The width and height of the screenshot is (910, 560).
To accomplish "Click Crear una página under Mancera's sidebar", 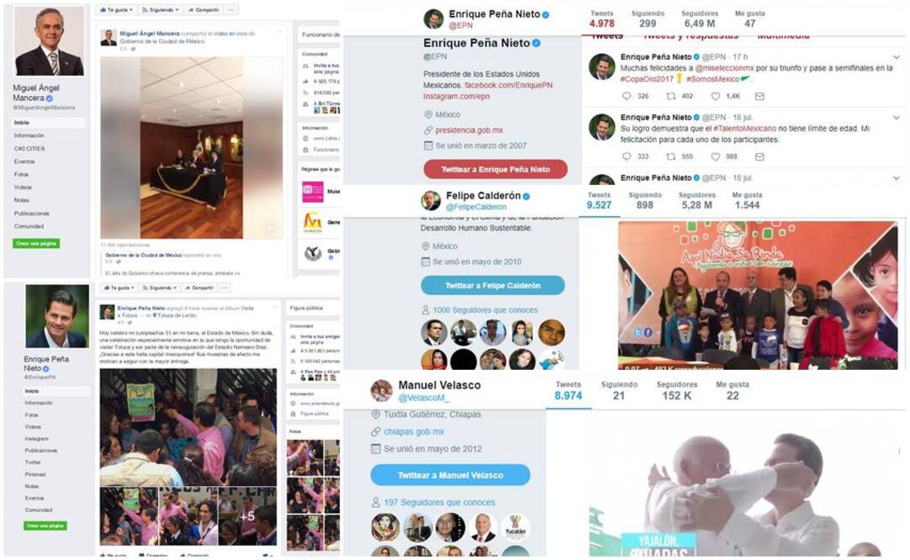I will coord(36,244).
